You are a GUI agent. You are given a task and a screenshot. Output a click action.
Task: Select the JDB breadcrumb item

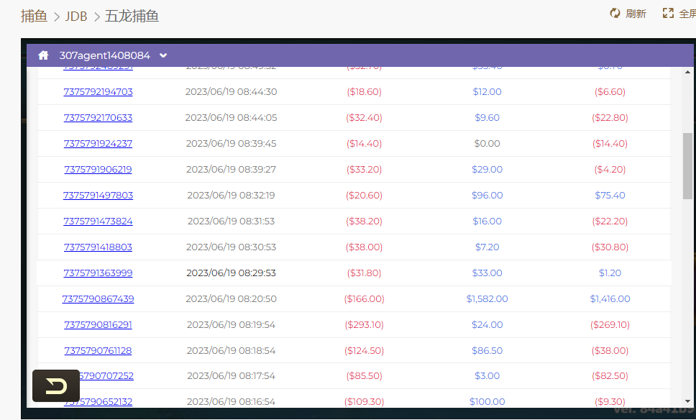pyautogui.click(x=76, y=16)
